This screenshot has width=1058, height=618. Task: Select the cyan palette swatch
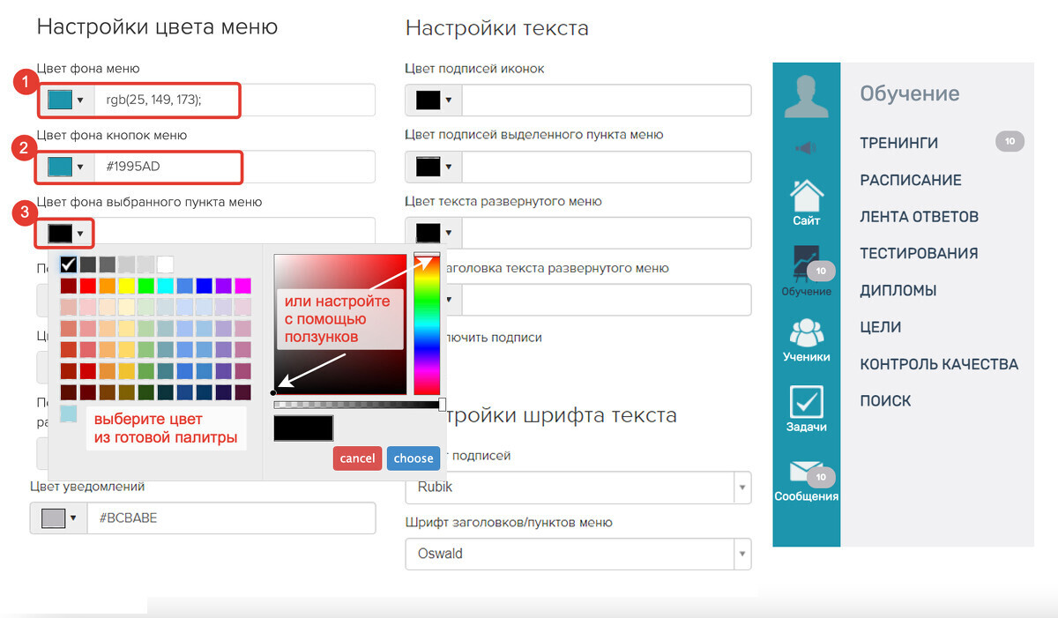point(165,286)
